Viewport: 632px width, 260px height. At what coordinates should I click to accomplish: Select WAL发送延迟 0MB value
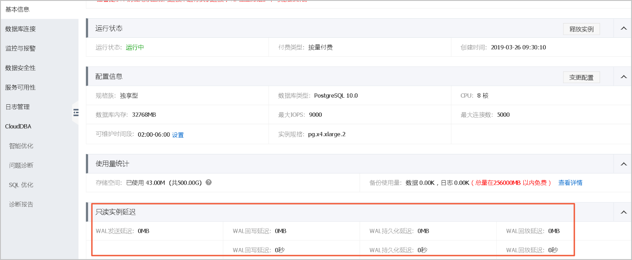[143, 231]
